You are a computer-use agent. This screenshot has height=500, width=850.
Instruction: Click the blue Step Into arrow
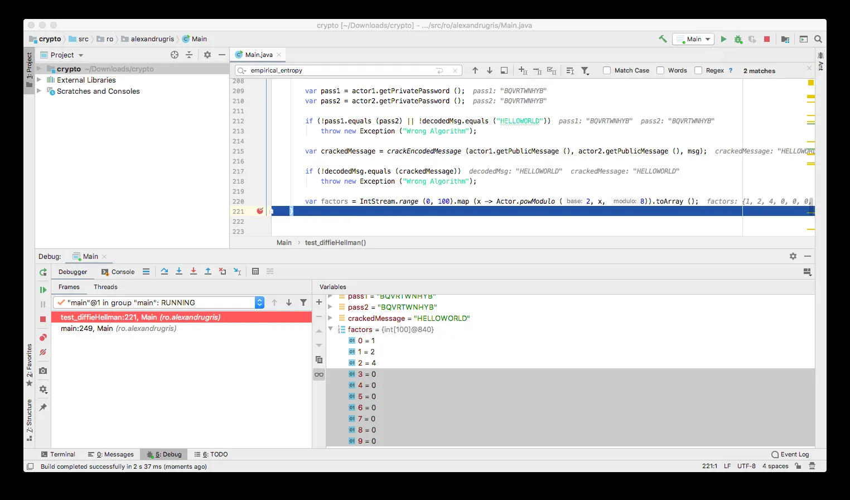pyautogui.click(x=179, y=272)
